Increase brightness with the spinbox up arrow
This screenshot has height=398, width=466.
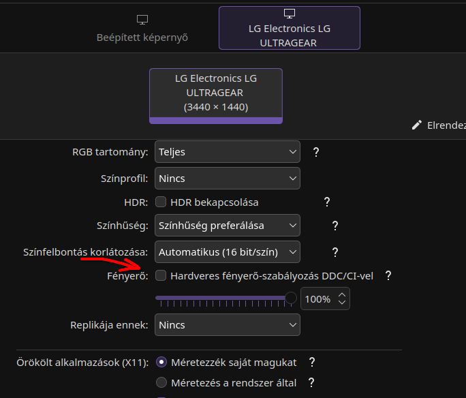click(343, 294)
